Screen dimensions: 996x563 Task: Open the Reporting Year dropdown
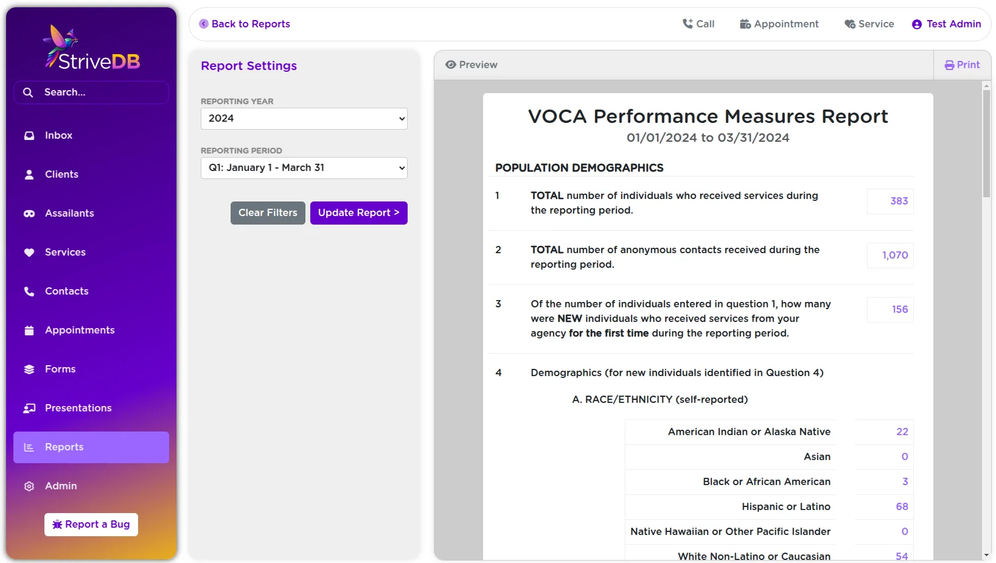click(304, 119)
